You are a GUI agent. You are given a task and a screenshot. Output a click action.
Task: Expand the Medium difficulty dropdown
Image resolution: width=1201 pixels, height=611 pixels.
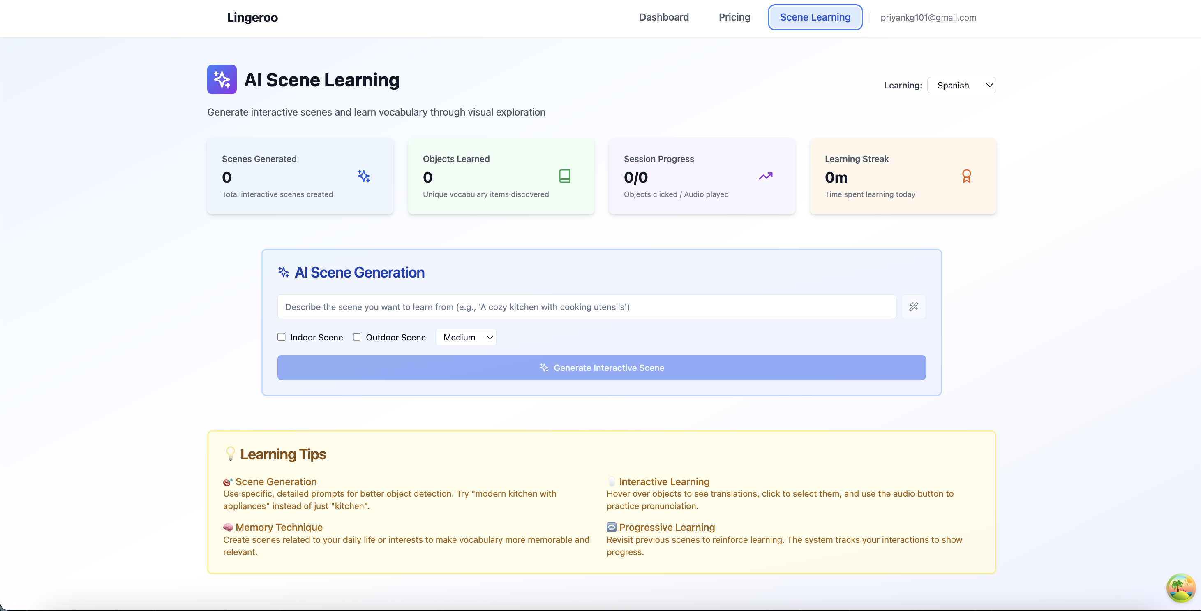point(466,337)
